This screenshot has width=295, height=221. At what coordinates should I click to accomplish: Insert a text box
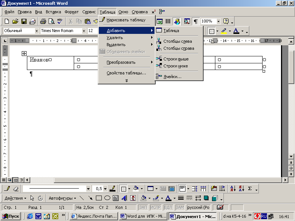(x=116, y=198)
